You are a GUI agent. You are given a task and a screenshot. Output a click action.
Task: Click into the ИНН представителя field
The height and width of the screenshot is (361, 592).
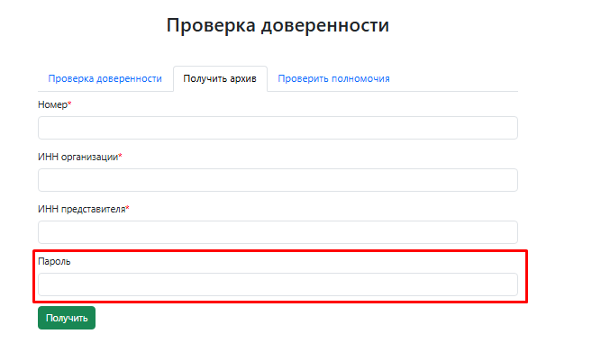coord(278,232)
